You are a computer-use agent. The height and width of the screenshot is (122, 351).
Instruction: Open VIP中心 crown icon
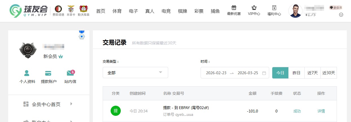254,8
